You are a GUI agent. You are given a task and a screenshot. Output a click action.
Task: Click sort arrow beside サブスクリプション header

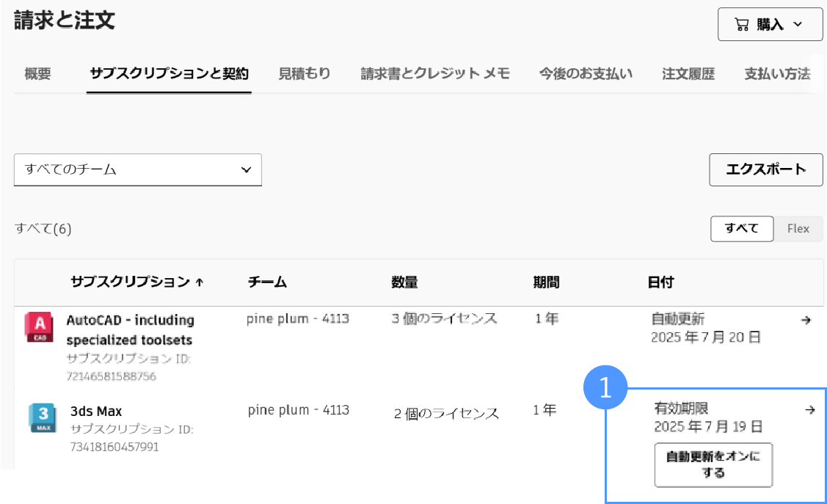200,283
